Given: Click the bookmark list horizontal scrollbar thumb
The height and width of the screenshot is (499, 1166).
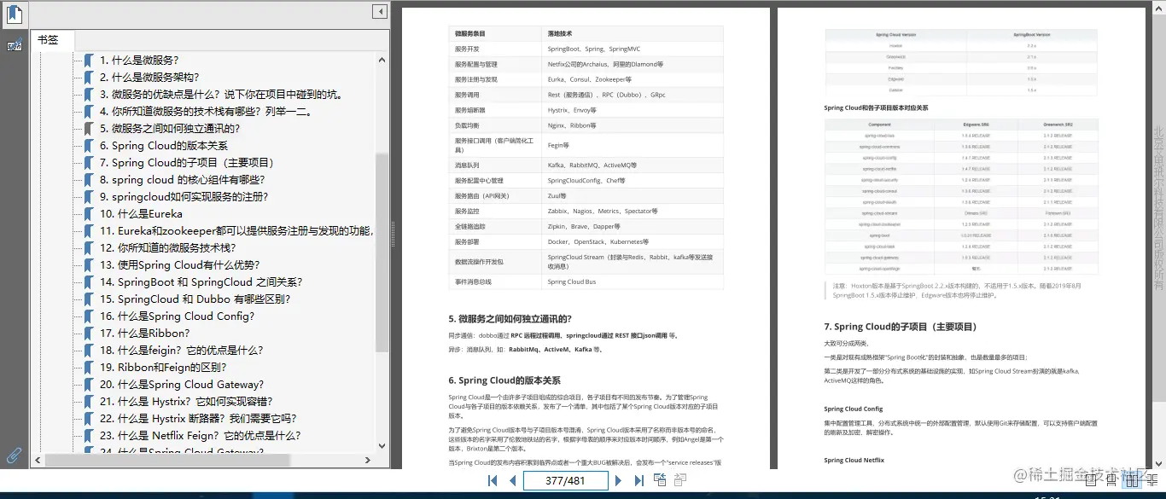Looking at the screenshot, I should (x=166, y=460).
